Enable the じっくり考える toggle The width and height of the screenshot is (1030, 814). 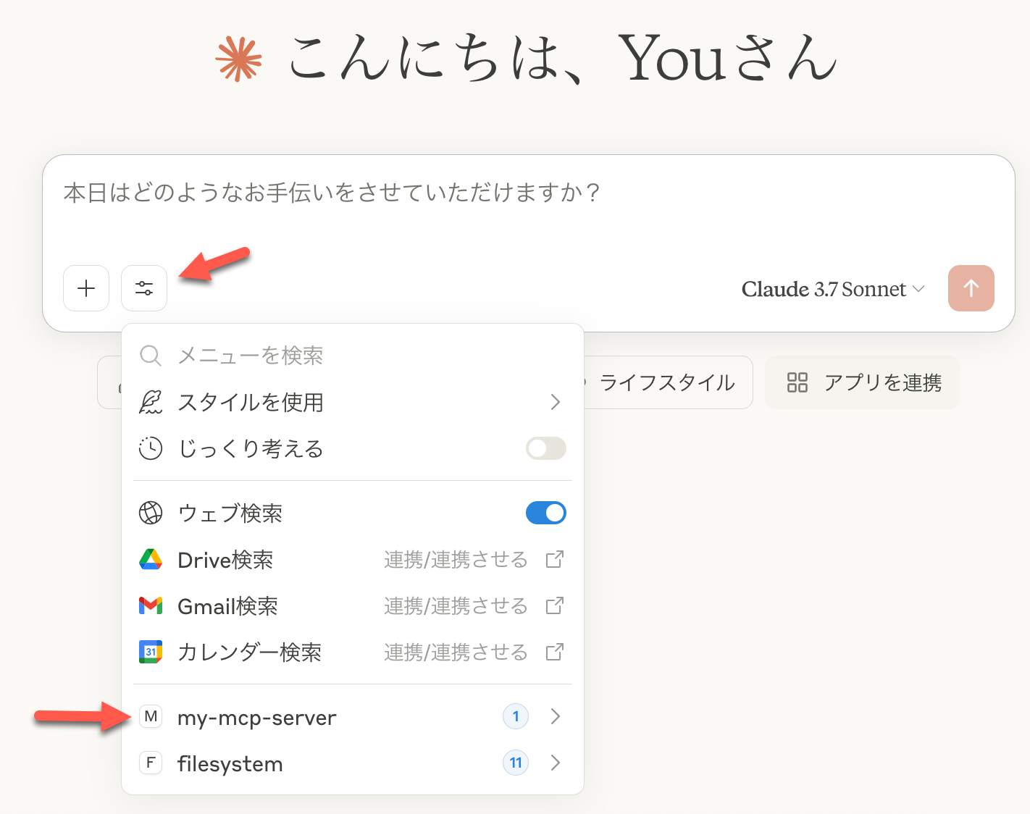point(546,448)
